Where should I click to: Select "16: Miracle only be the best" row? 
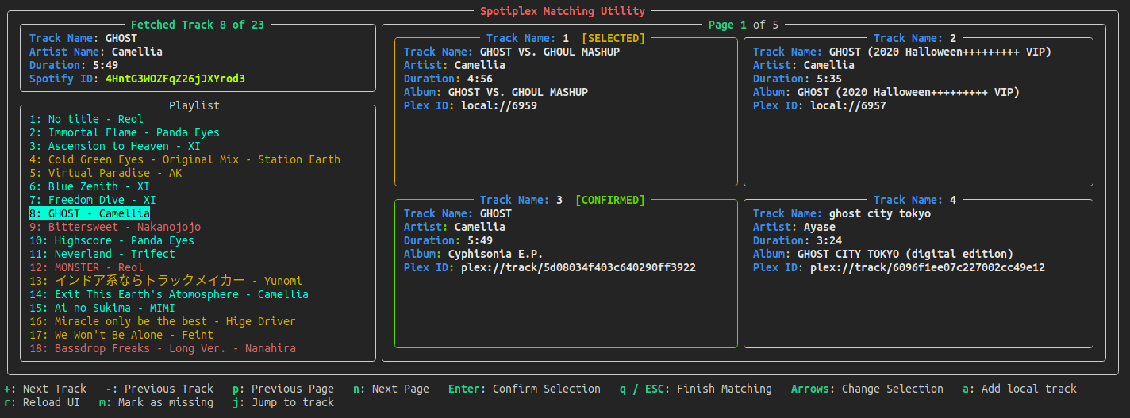(x=163, y=321)
